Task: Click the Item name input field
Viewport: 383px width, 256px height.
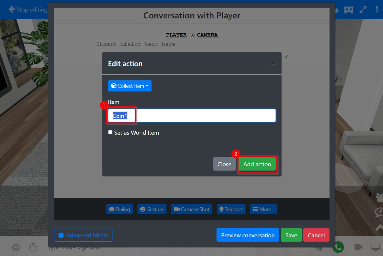Action: (201, 116)
